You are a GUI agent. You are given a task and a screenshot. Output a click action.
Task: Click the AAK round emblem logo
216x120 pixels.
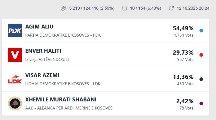click(x=15, y=103)
